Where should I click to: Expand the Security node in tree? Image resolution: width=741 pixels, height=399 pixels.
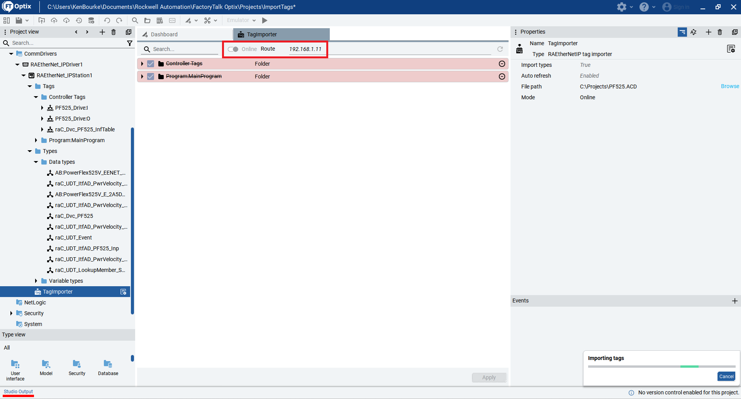(11, 313)
